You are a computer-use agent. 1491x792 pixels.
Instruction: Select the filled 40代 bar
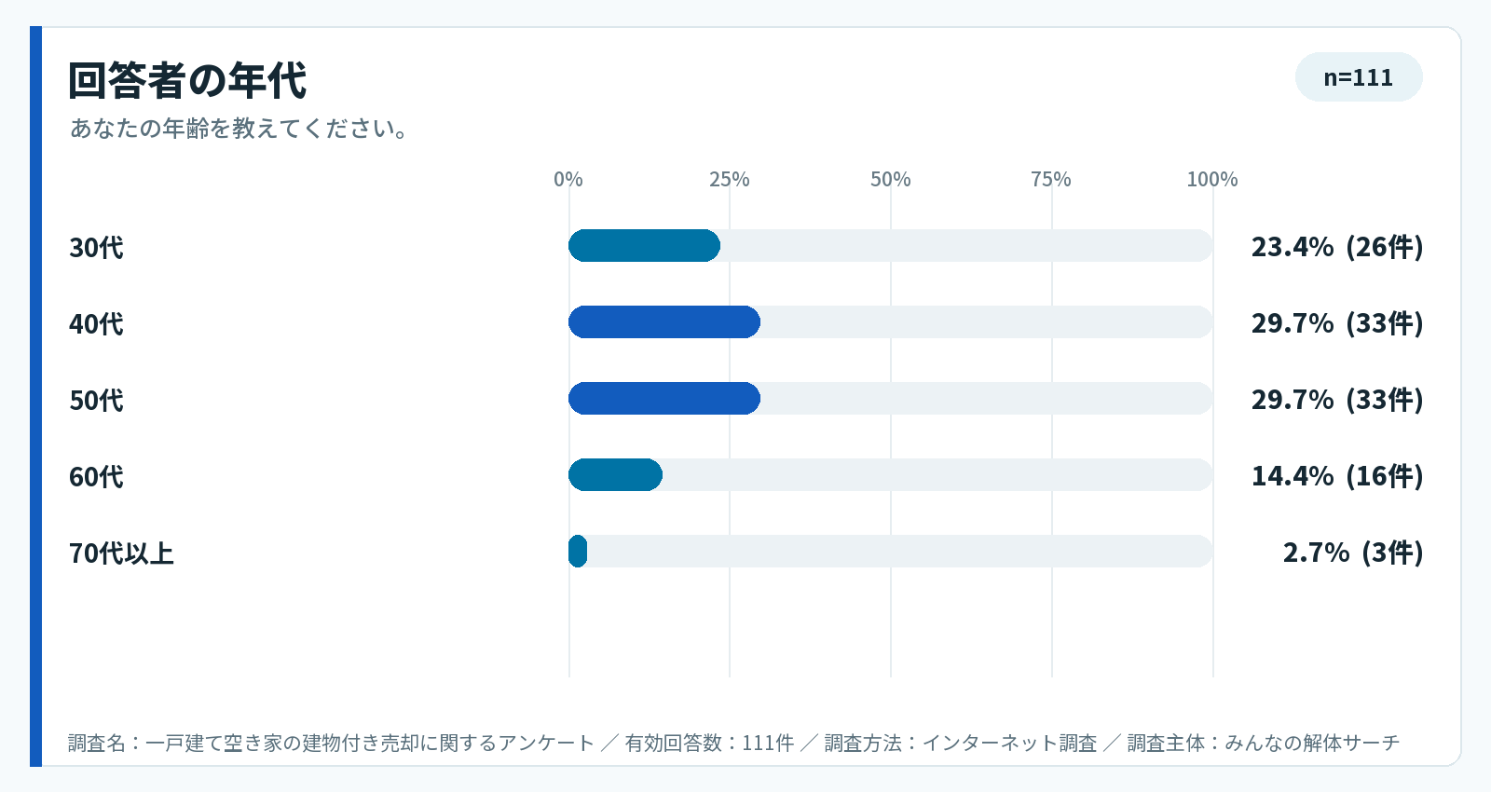pyautogui.click(x=664, y=322)
